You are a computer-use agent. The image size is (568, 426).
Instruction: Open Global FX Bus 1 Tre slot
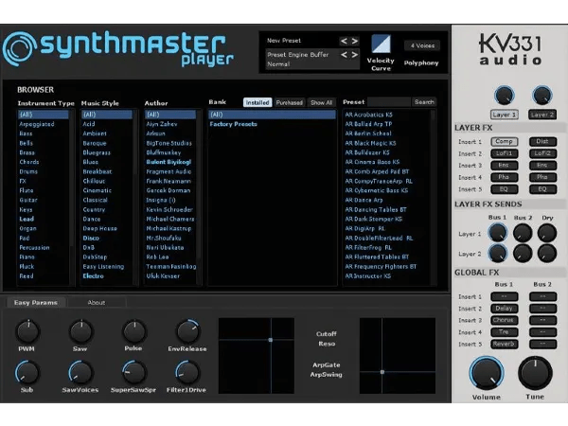504,332
